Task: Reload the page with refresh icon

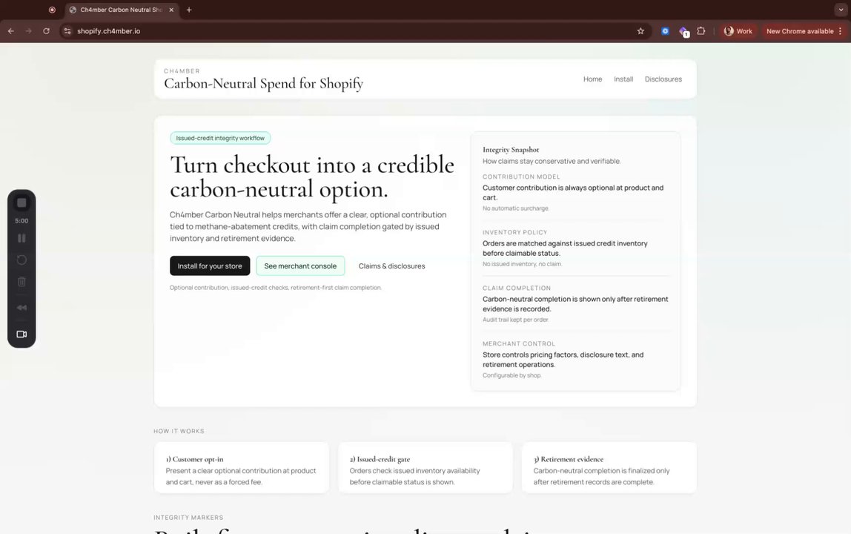Action: pyautogui.click(x=46, y=31)
